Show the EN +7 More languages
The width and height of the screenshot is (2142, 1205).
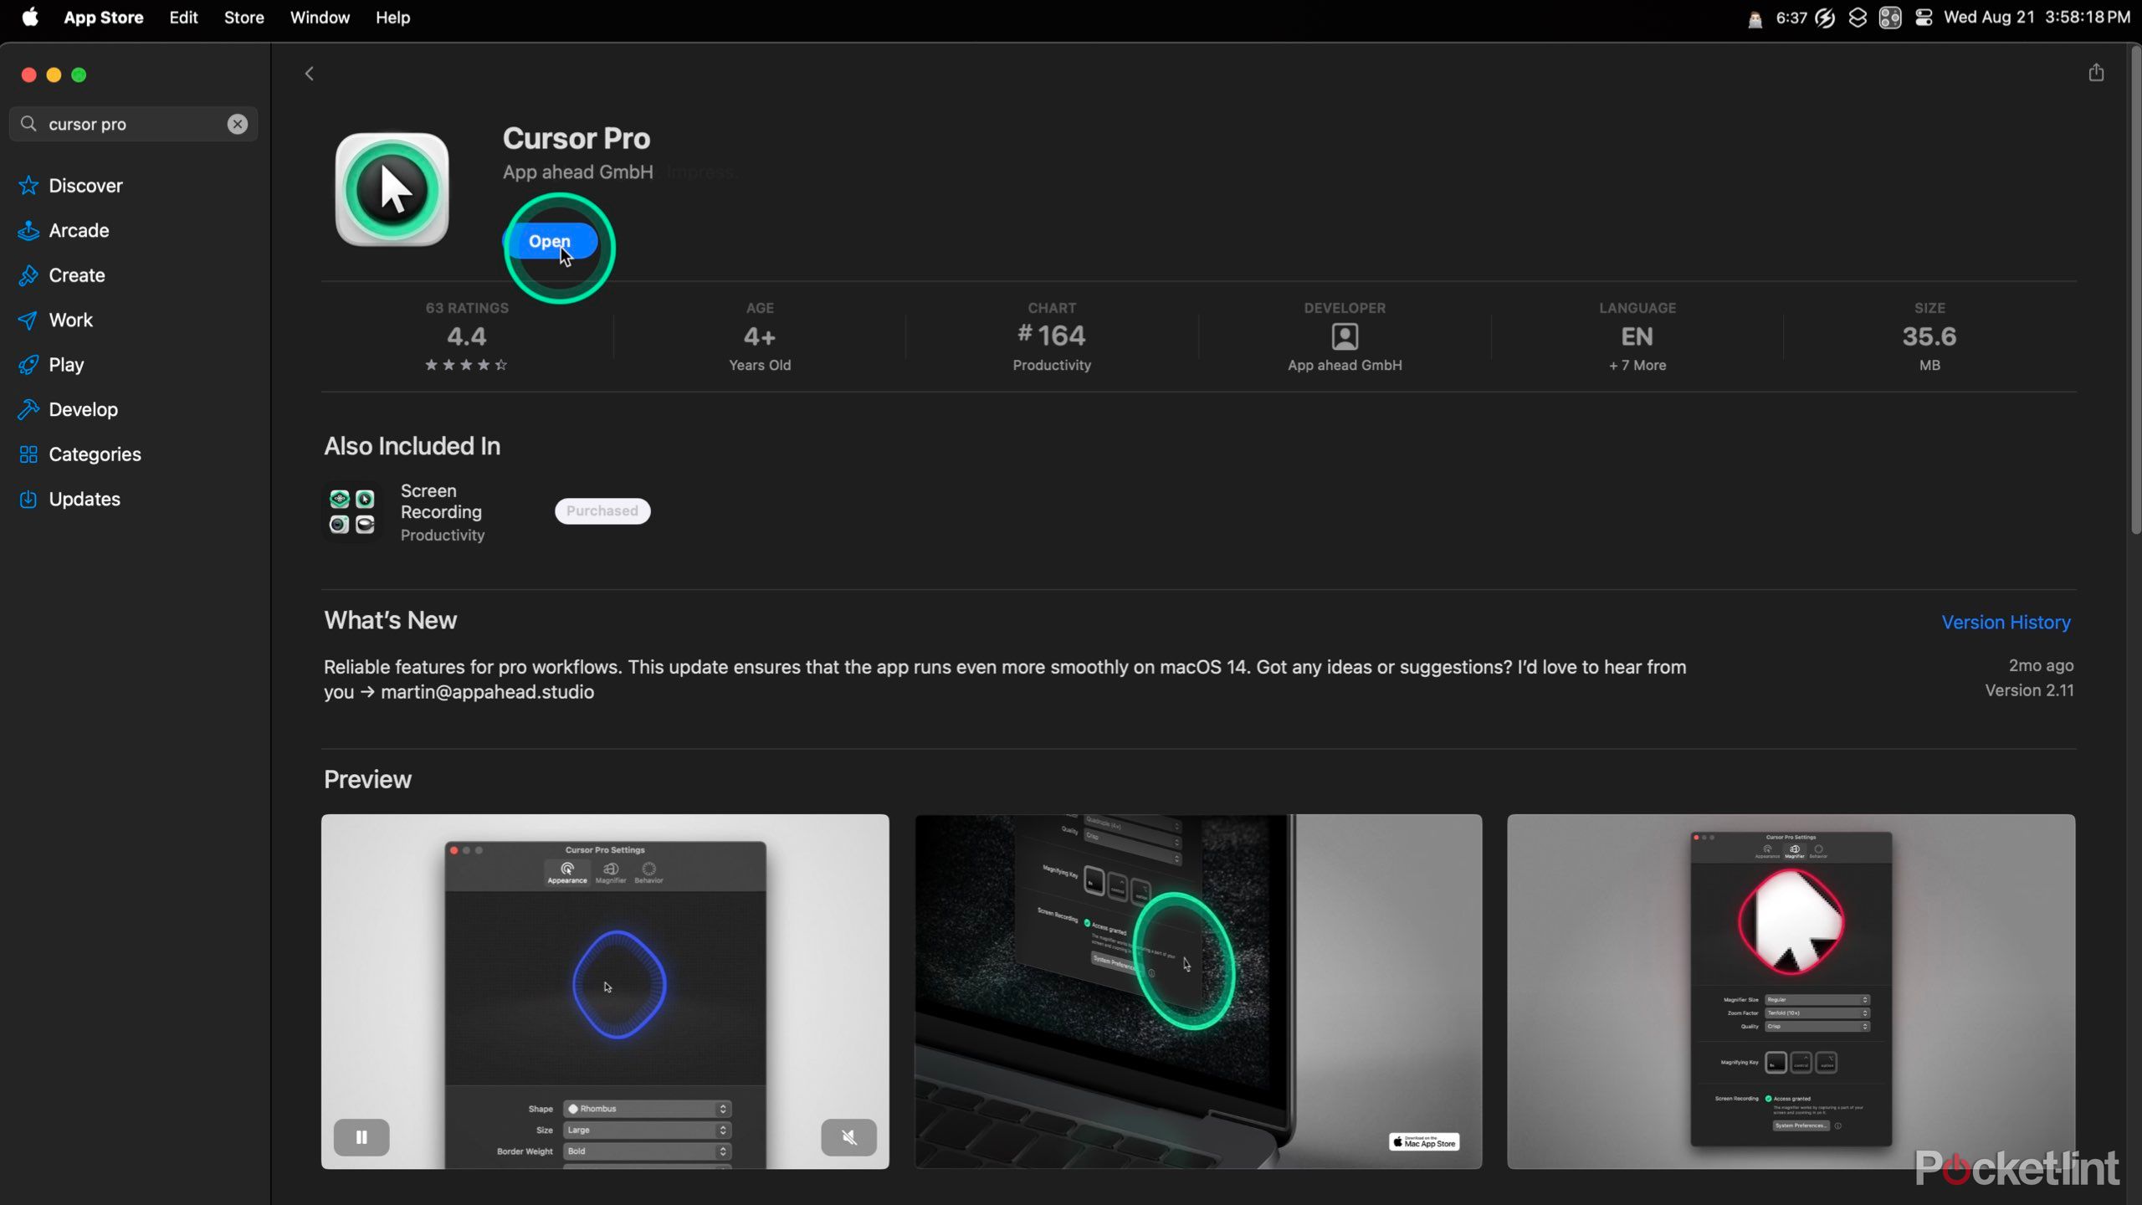point(1637,336)
